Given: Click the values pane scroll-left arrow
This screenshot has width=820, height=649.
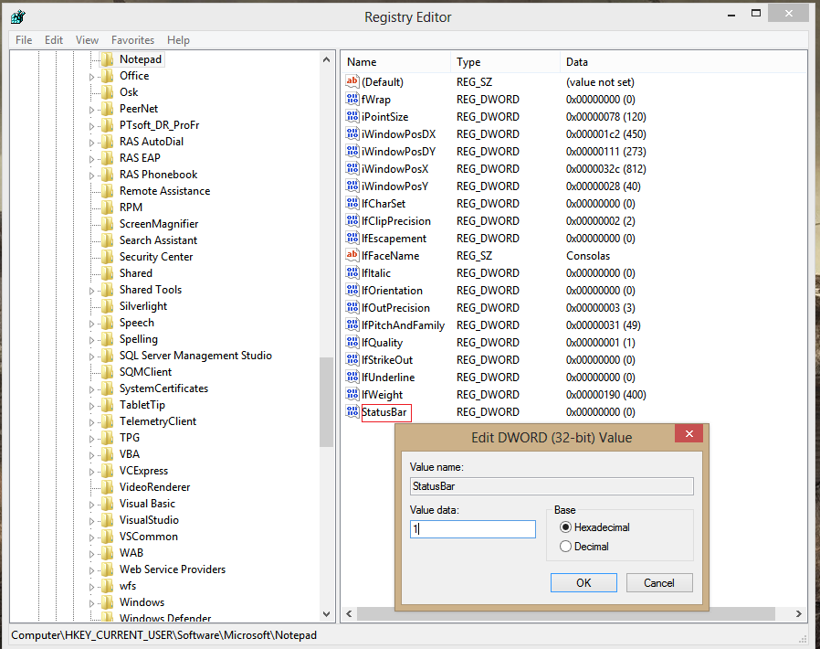Looking at the screenshot, I should coord(350,613).
